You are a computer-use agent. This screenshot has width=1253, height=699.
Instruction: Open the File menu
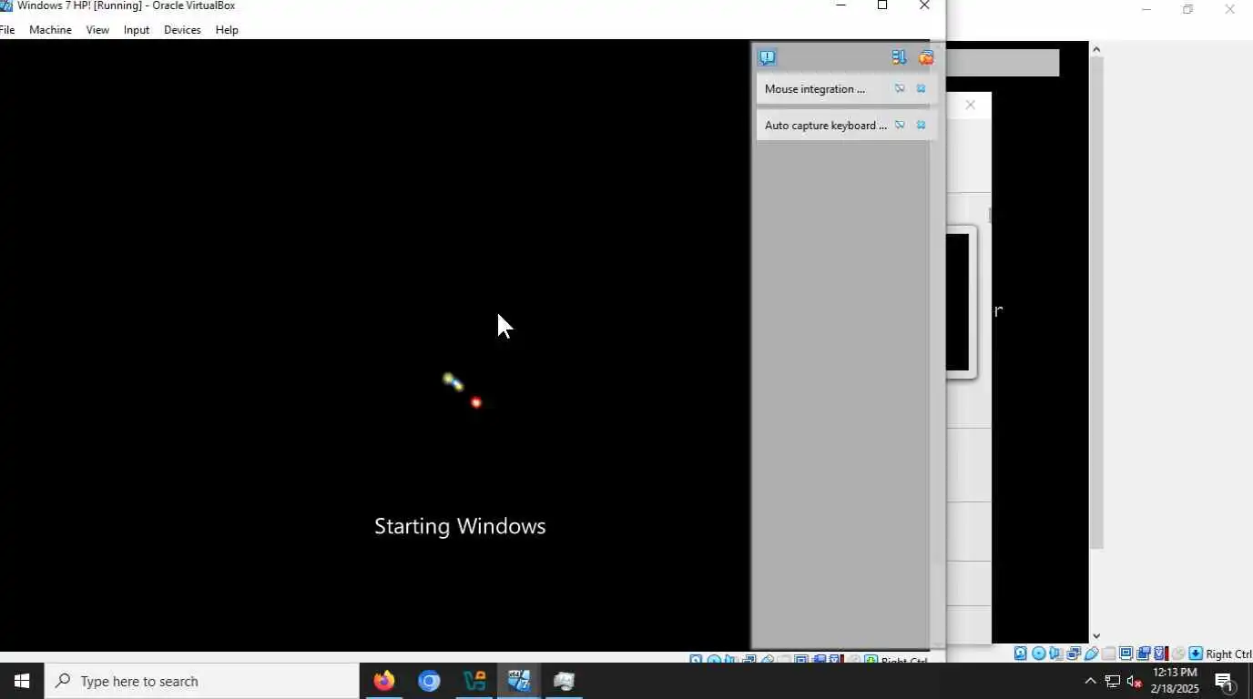click(x=7, y=30)
